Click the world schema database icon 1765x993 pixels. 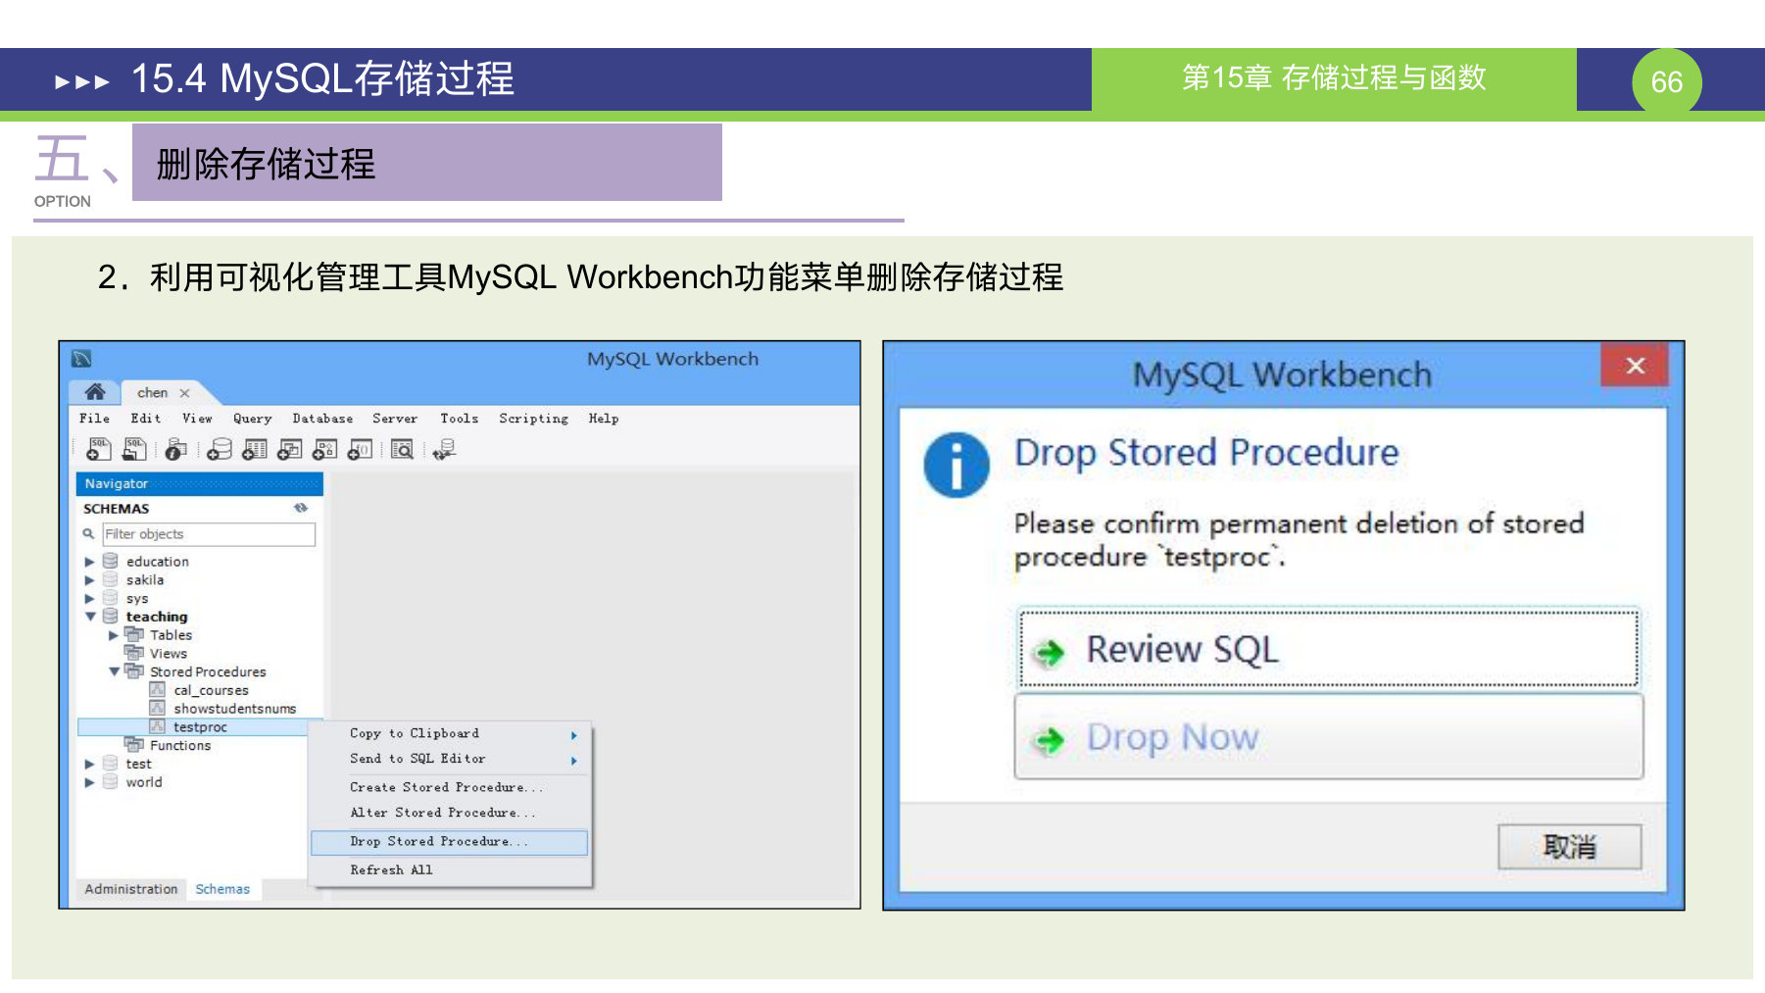point(111,782)
